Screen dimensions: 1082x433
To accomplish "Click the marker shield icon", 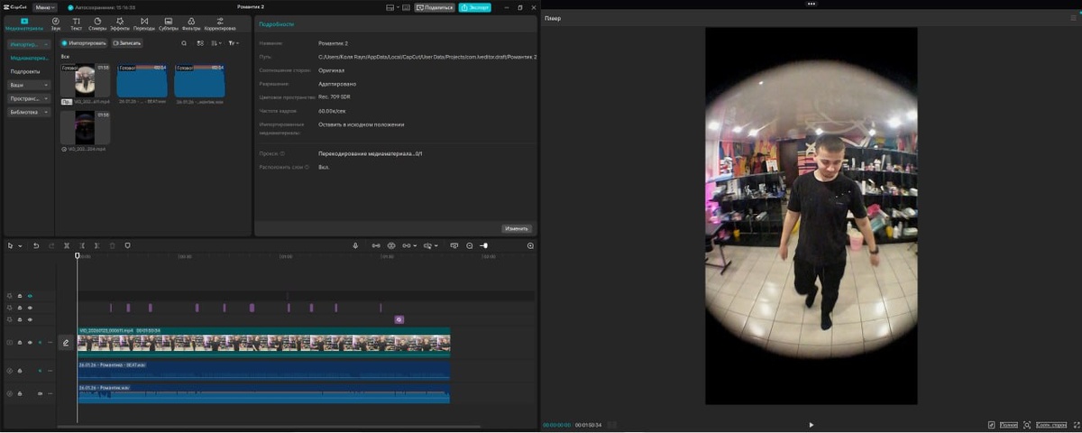I will click(127, 245).
